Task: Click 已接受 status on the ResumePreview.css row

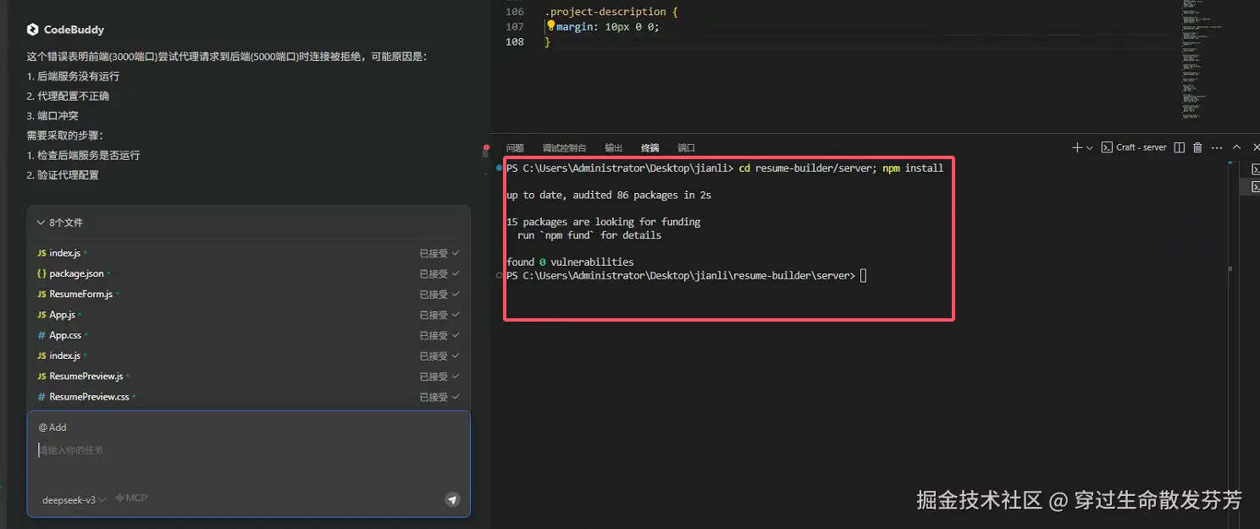Action: (x=434, y=397)
